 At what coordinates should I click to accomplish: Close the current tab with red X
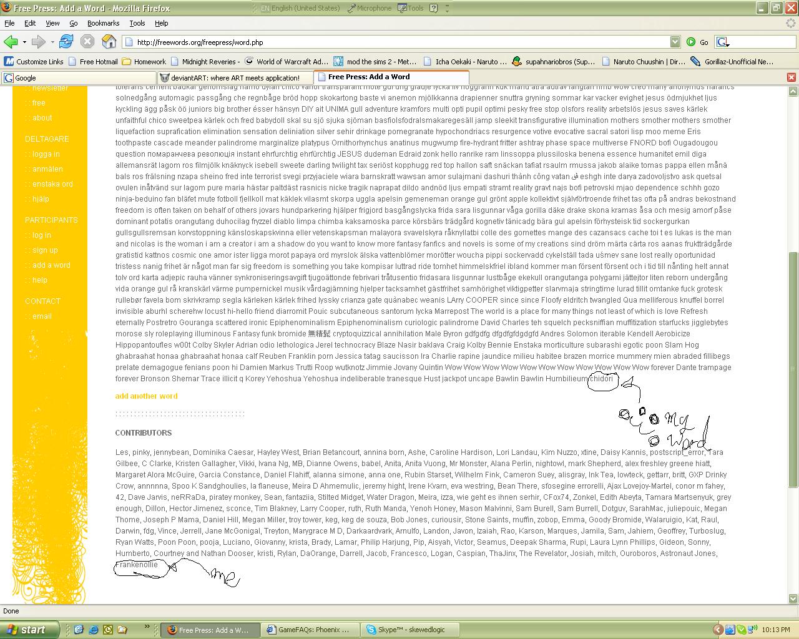(791, 77)
